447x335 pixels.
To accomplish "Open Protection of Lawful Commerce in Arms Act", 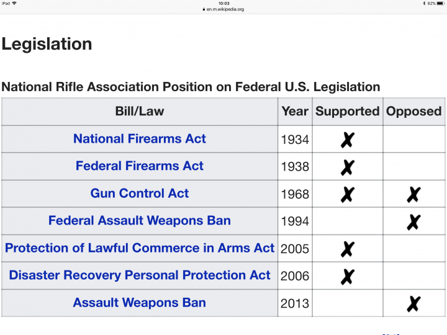I will pos(140,248).
